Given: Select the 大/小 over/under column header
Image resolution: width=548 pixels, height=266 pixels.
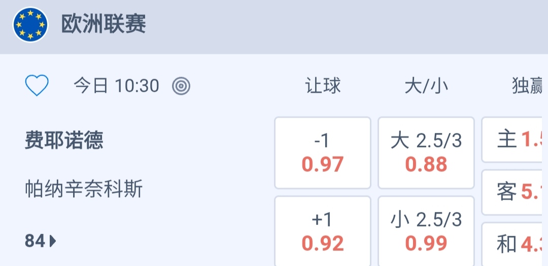Looking at the screenshot, I should coord(426,86).
